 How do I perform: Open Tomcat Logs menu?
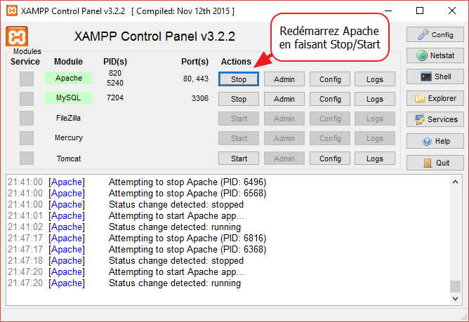[375, 159]
